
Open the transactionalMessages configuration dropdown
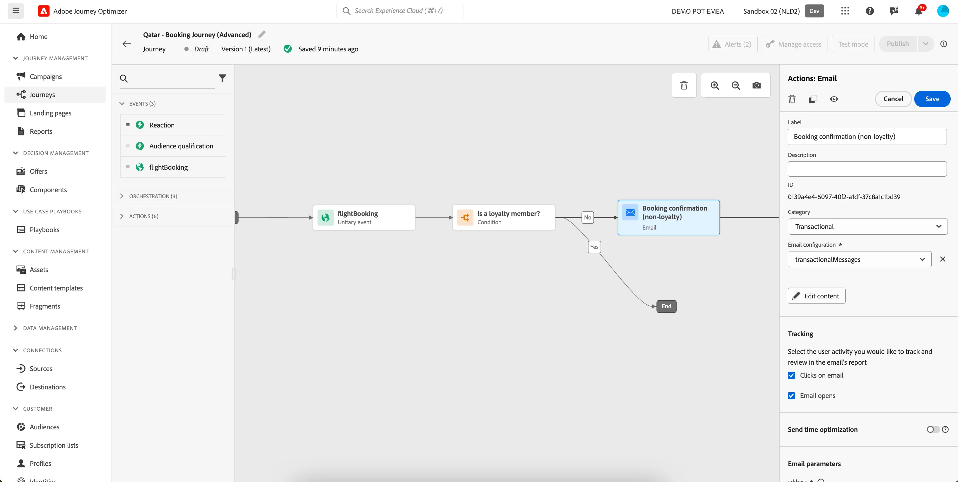coord(860,259)
